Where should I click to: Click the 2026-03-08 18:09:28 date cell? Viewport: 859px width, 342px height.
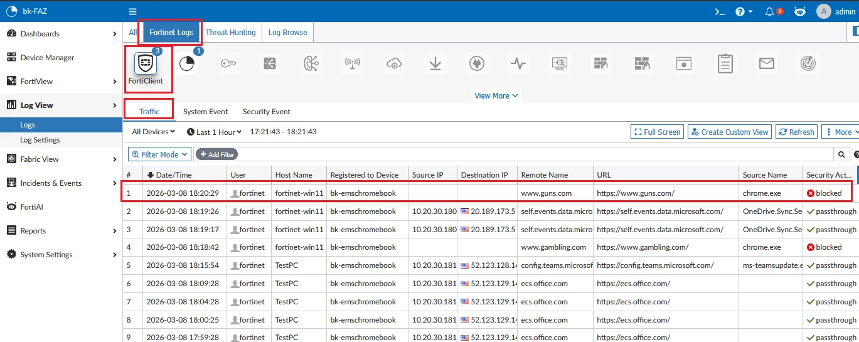[x=184, y=284]
